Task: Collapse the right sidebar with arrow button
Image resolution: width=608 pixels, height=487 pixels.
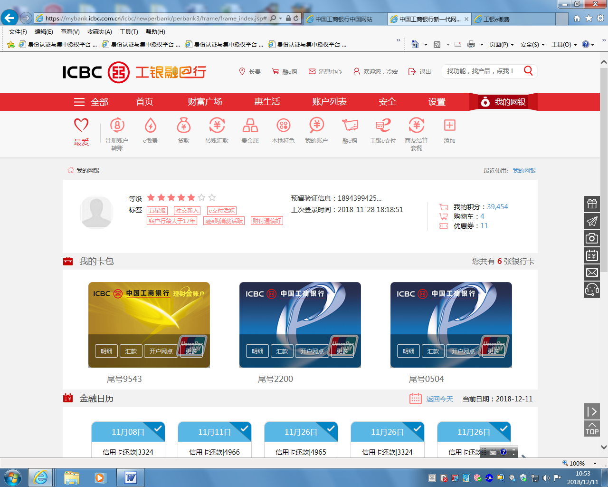Action: coord(592,411)
